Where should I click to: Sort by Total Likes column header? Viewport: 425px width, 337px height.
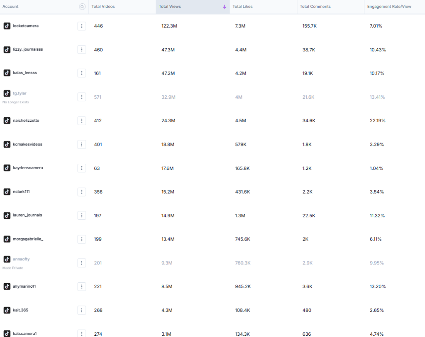[x=242, y=7]
